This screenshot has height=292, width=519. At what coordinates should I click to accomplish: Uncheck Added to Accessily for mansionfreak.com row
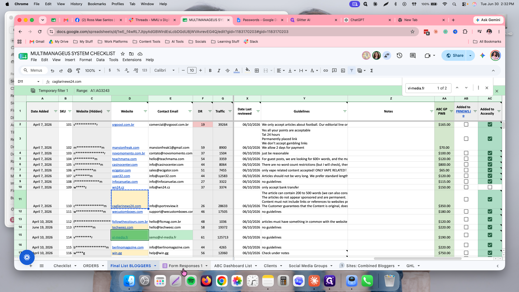point(490,139)
